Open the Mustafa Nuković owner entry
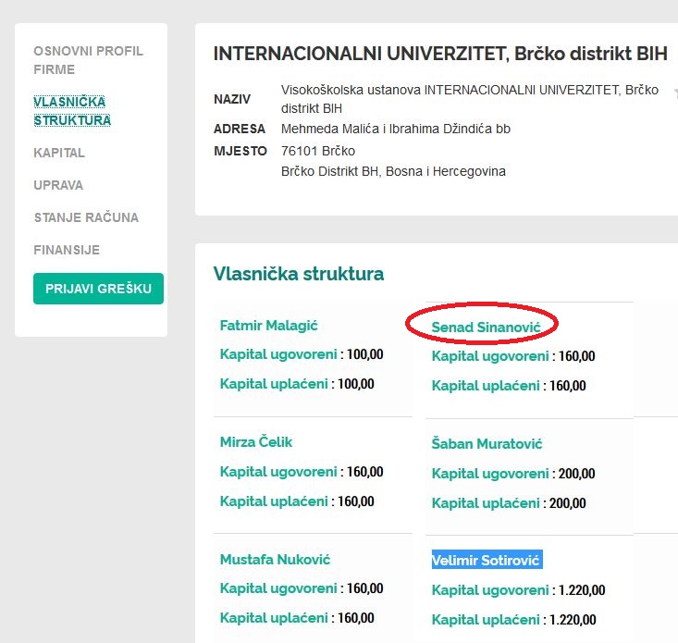 coord(275,560)
